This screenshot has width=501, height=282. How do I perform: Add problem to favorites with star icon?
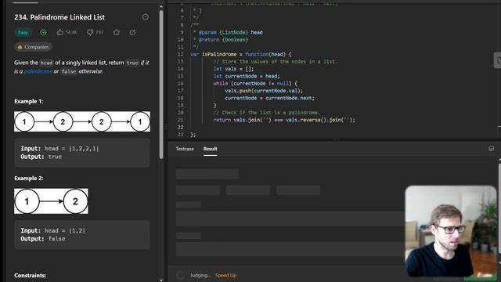coord(117,32)
